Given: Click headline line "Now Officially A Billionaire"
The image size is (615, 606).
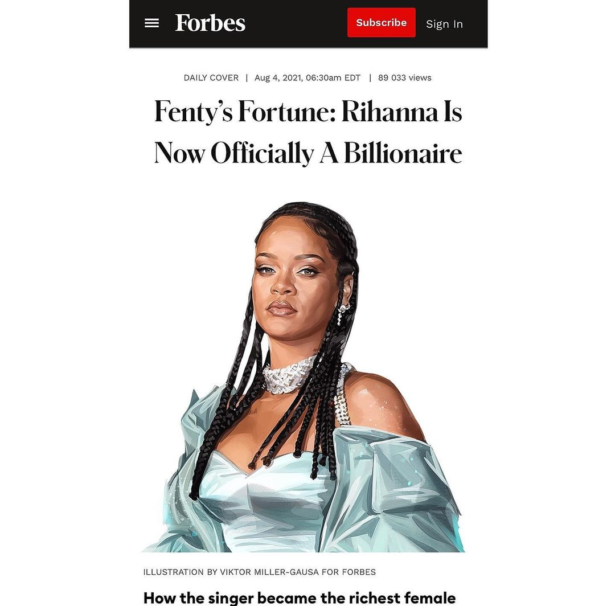Looking at the screenshot, I should [308, 153].
